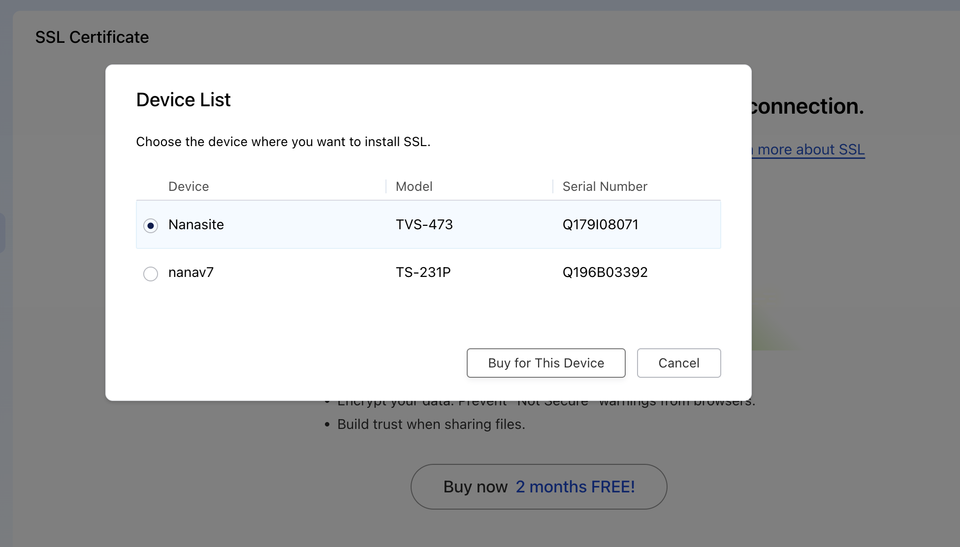Cancel the Device List dialog
The width and height of the screenshot is (960, 547).
click(678, 363)
